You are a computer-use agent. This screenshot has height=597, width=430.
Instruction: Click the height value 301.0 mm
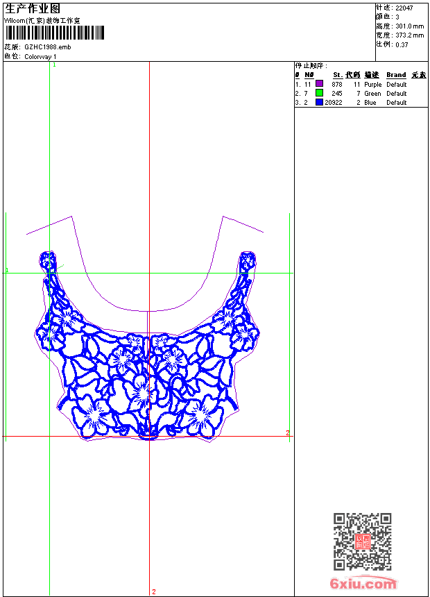click(x=409, y=26)
